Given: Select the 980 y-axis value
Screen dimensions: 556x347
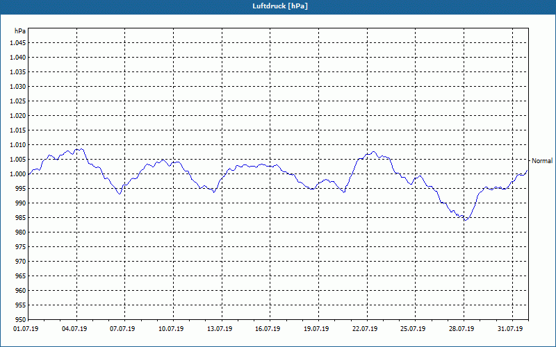Looking at the screenshot, I should [x=22, y=232].
